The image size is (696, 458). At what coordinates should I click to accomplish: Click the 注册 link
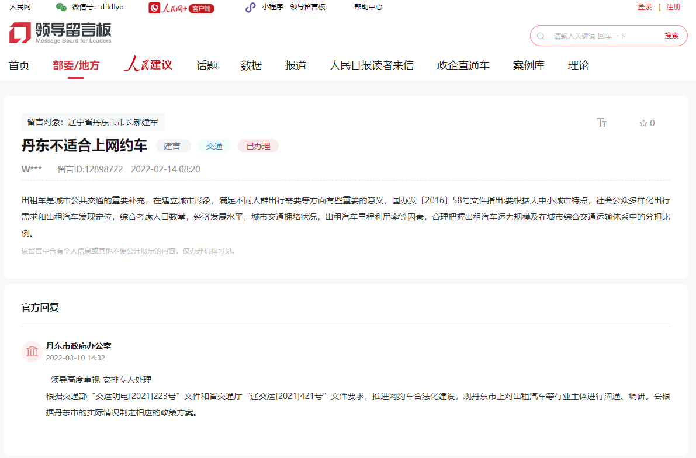point(673,7)
